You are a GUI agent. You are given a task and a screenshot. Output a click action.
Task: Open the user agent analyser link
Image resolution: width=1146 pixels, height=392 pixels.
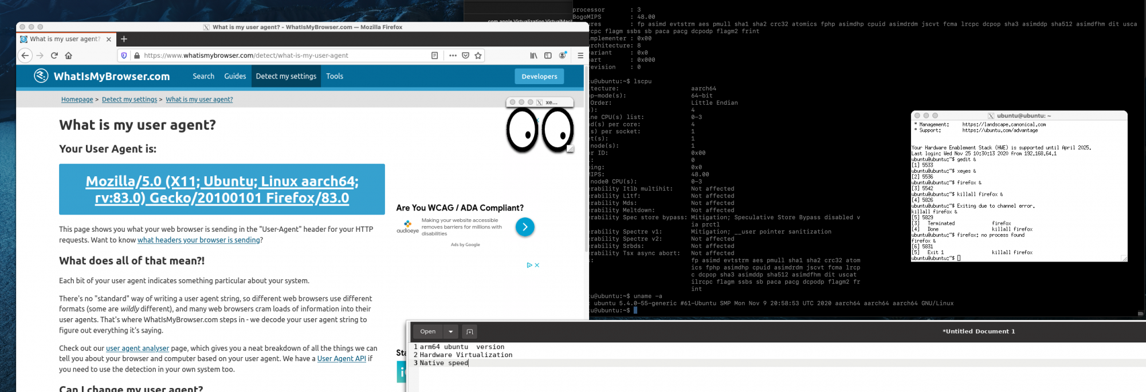[x=138, y=349]
